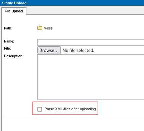This screenshot has width=144, height=131.
Task: Click the Single Upload title bar
Action: (x=72, y=3)
